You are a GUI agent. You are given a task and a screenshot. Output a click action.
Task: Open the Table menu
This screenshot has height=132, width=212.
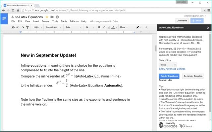tap(64, 21)
